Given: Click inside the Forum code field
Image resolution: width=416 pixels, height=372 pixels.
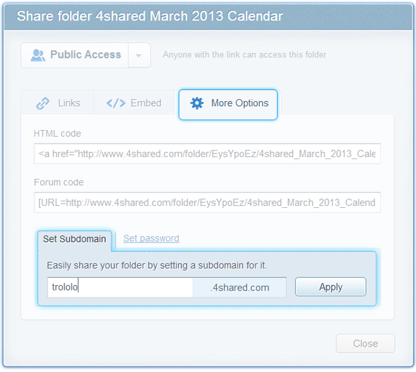Looking at the screenshot, I should coord(207,202).
